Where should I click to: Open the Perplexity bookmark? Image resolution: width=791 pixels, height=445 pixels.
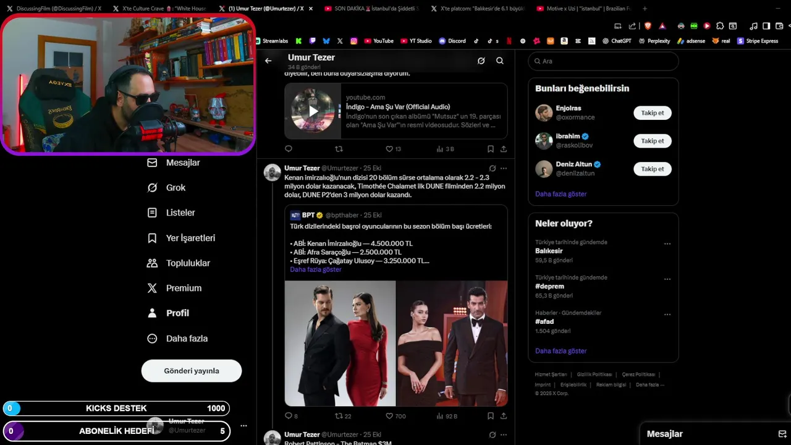pyautogui.click(x=654, y=41)
